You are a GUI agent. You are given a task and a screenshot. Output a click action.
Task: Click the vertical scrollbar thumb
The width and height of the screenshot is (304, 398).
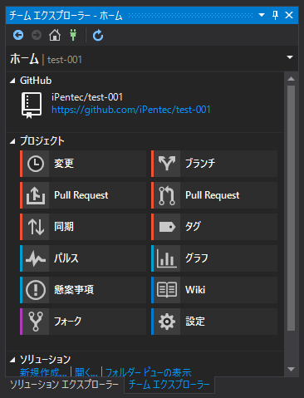291,208
